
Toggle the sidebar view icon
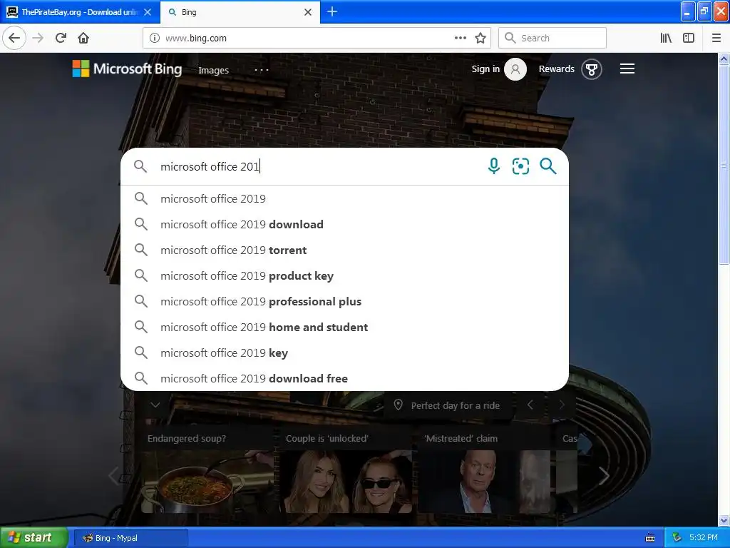click(689, 38)
